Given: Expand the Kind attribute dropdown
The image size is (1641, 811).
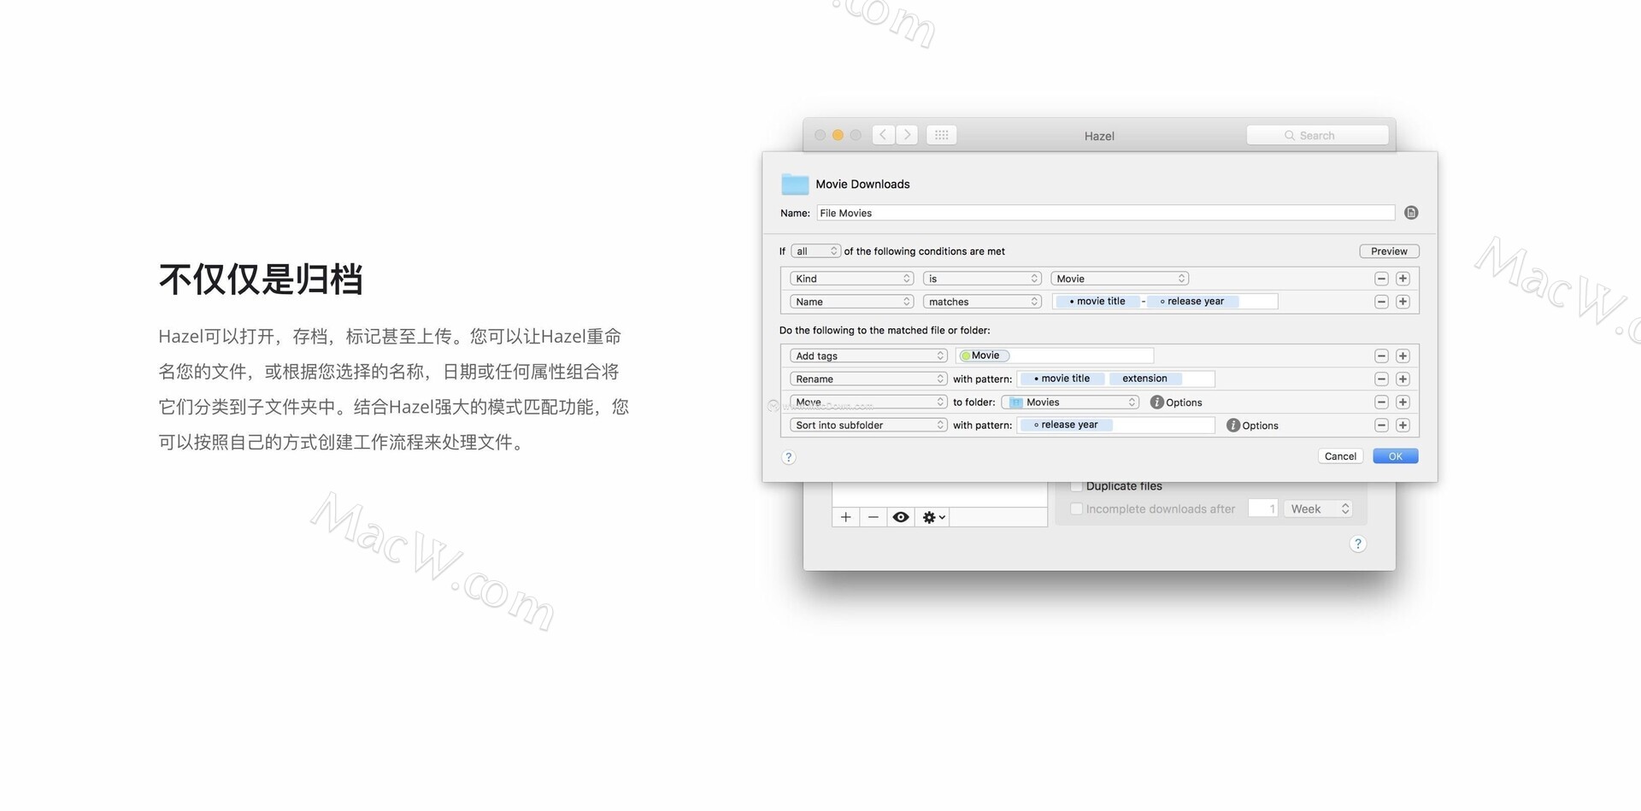Looking at the screenshot, I should [852, 279].
